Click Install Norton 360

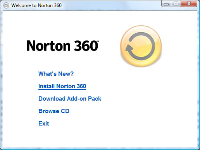click(62, 86)
